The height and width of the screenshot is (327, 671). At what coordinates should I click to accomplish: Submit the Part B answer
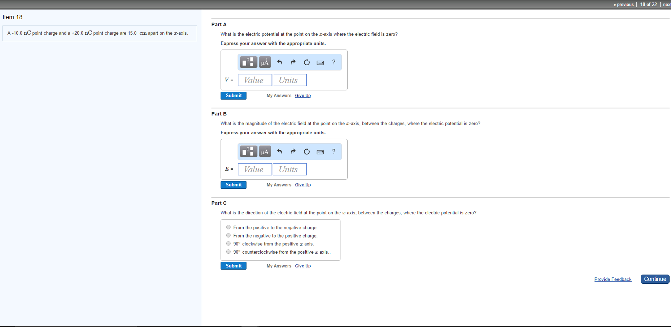[x=234, y=185]
